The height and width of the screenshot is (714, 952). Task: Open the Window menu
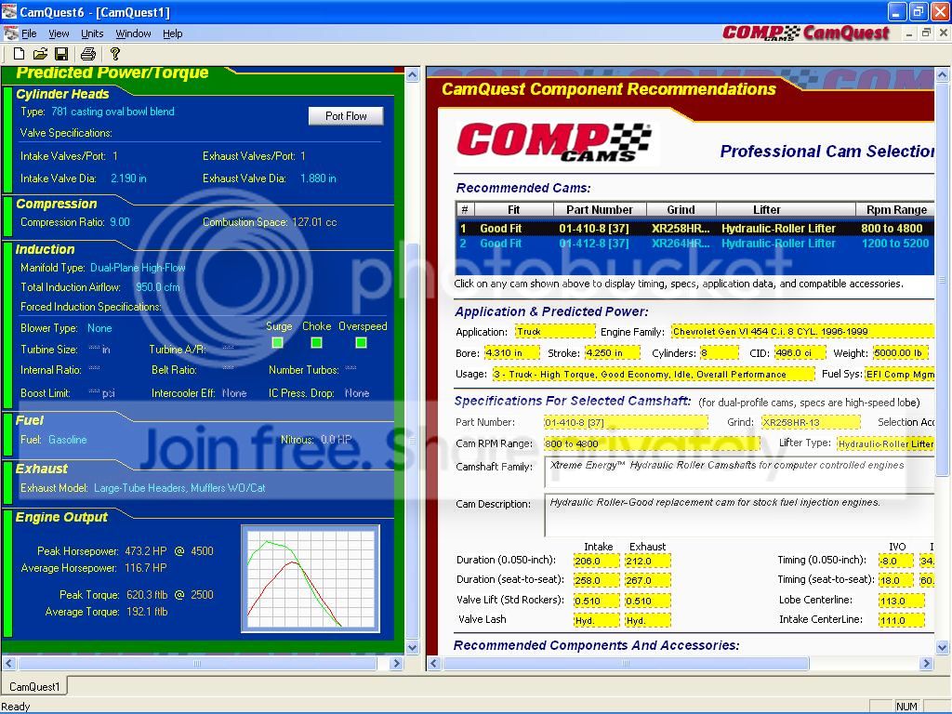(x=133, y=33)
